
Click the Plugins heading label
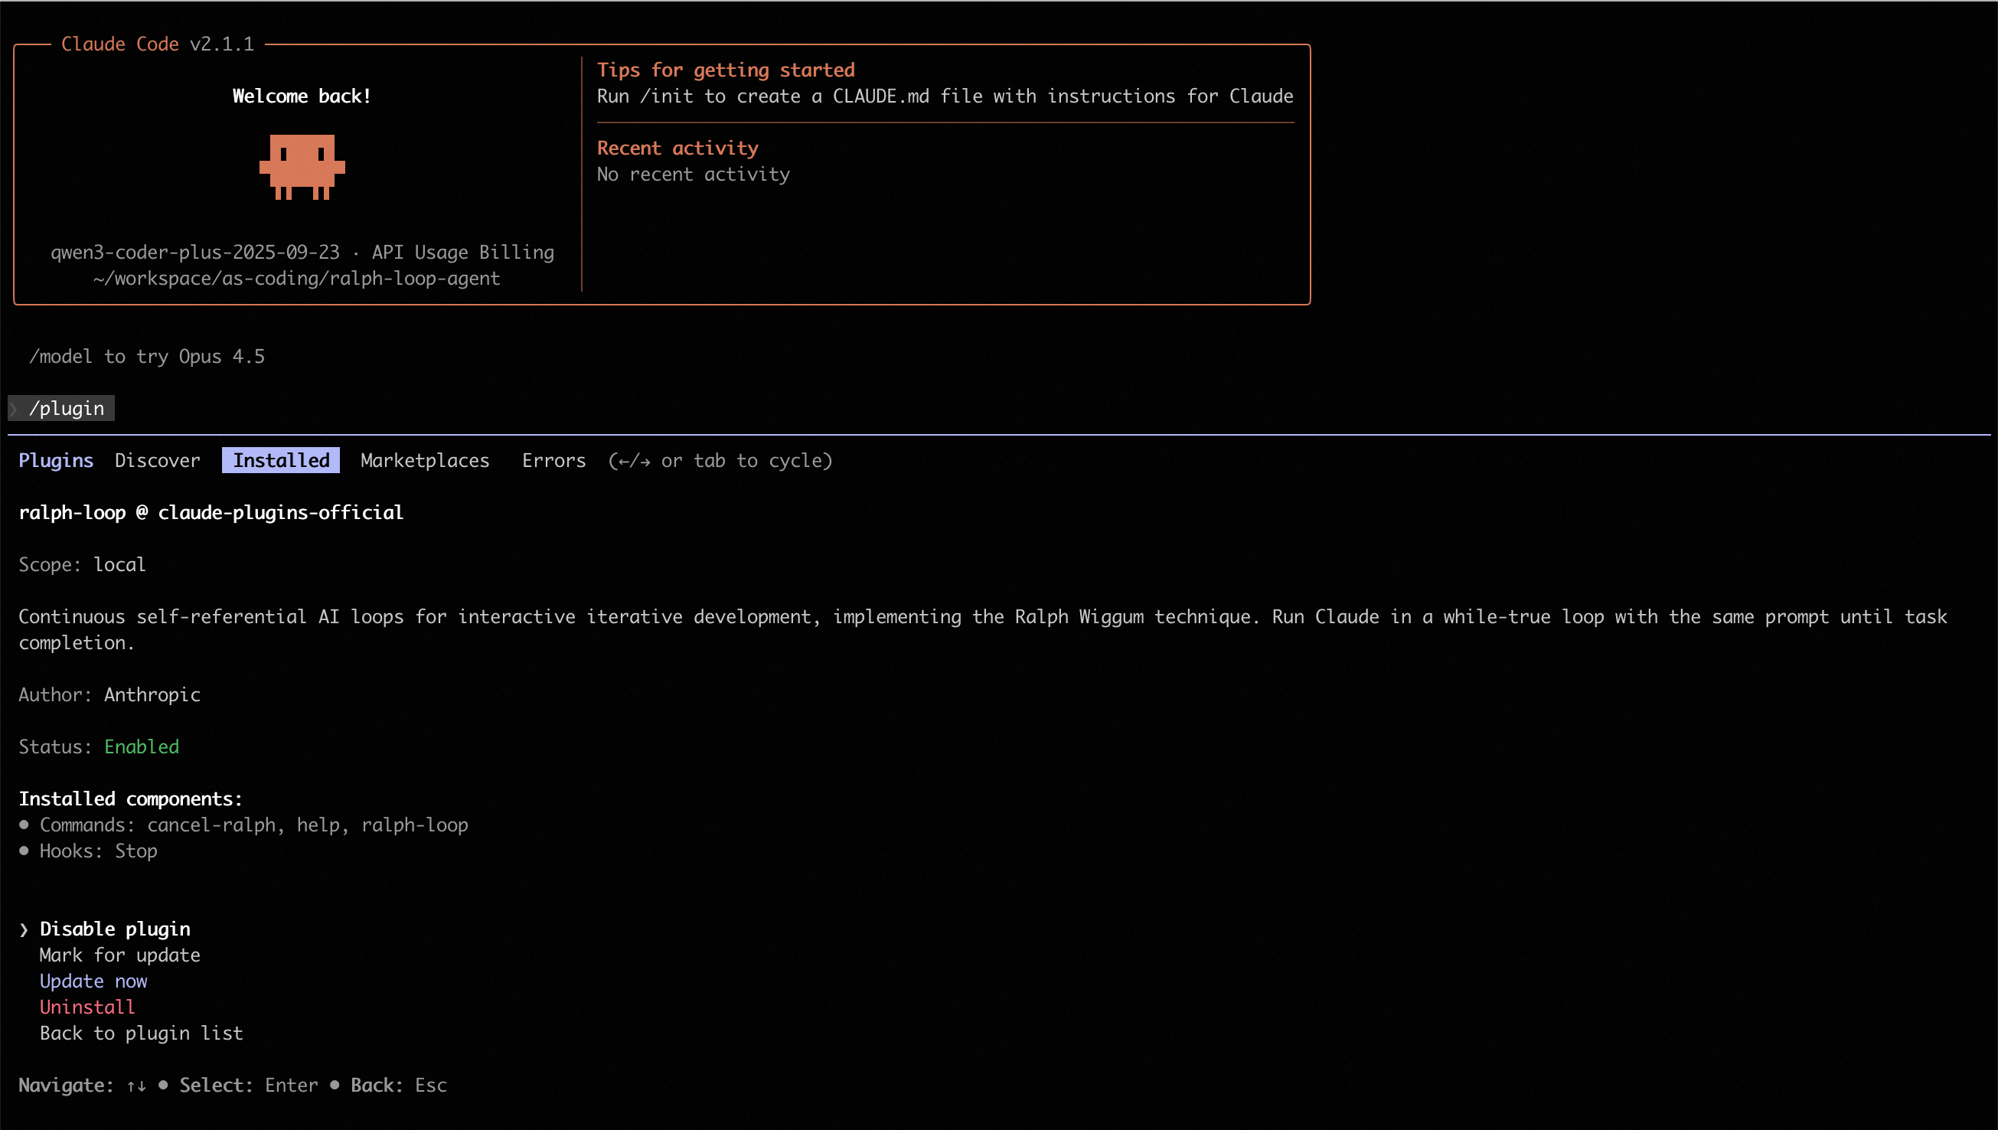pos(56,460)
